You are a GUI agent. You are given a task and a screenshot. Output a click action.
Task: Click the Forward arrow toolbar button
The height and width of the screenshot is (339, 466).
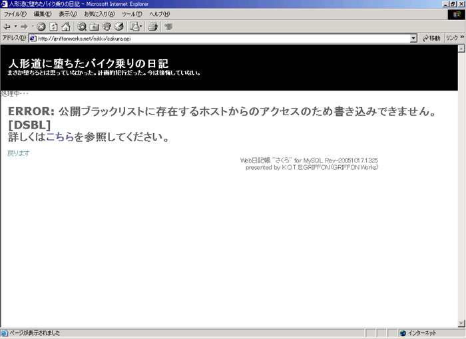click(x=24, y=27)
